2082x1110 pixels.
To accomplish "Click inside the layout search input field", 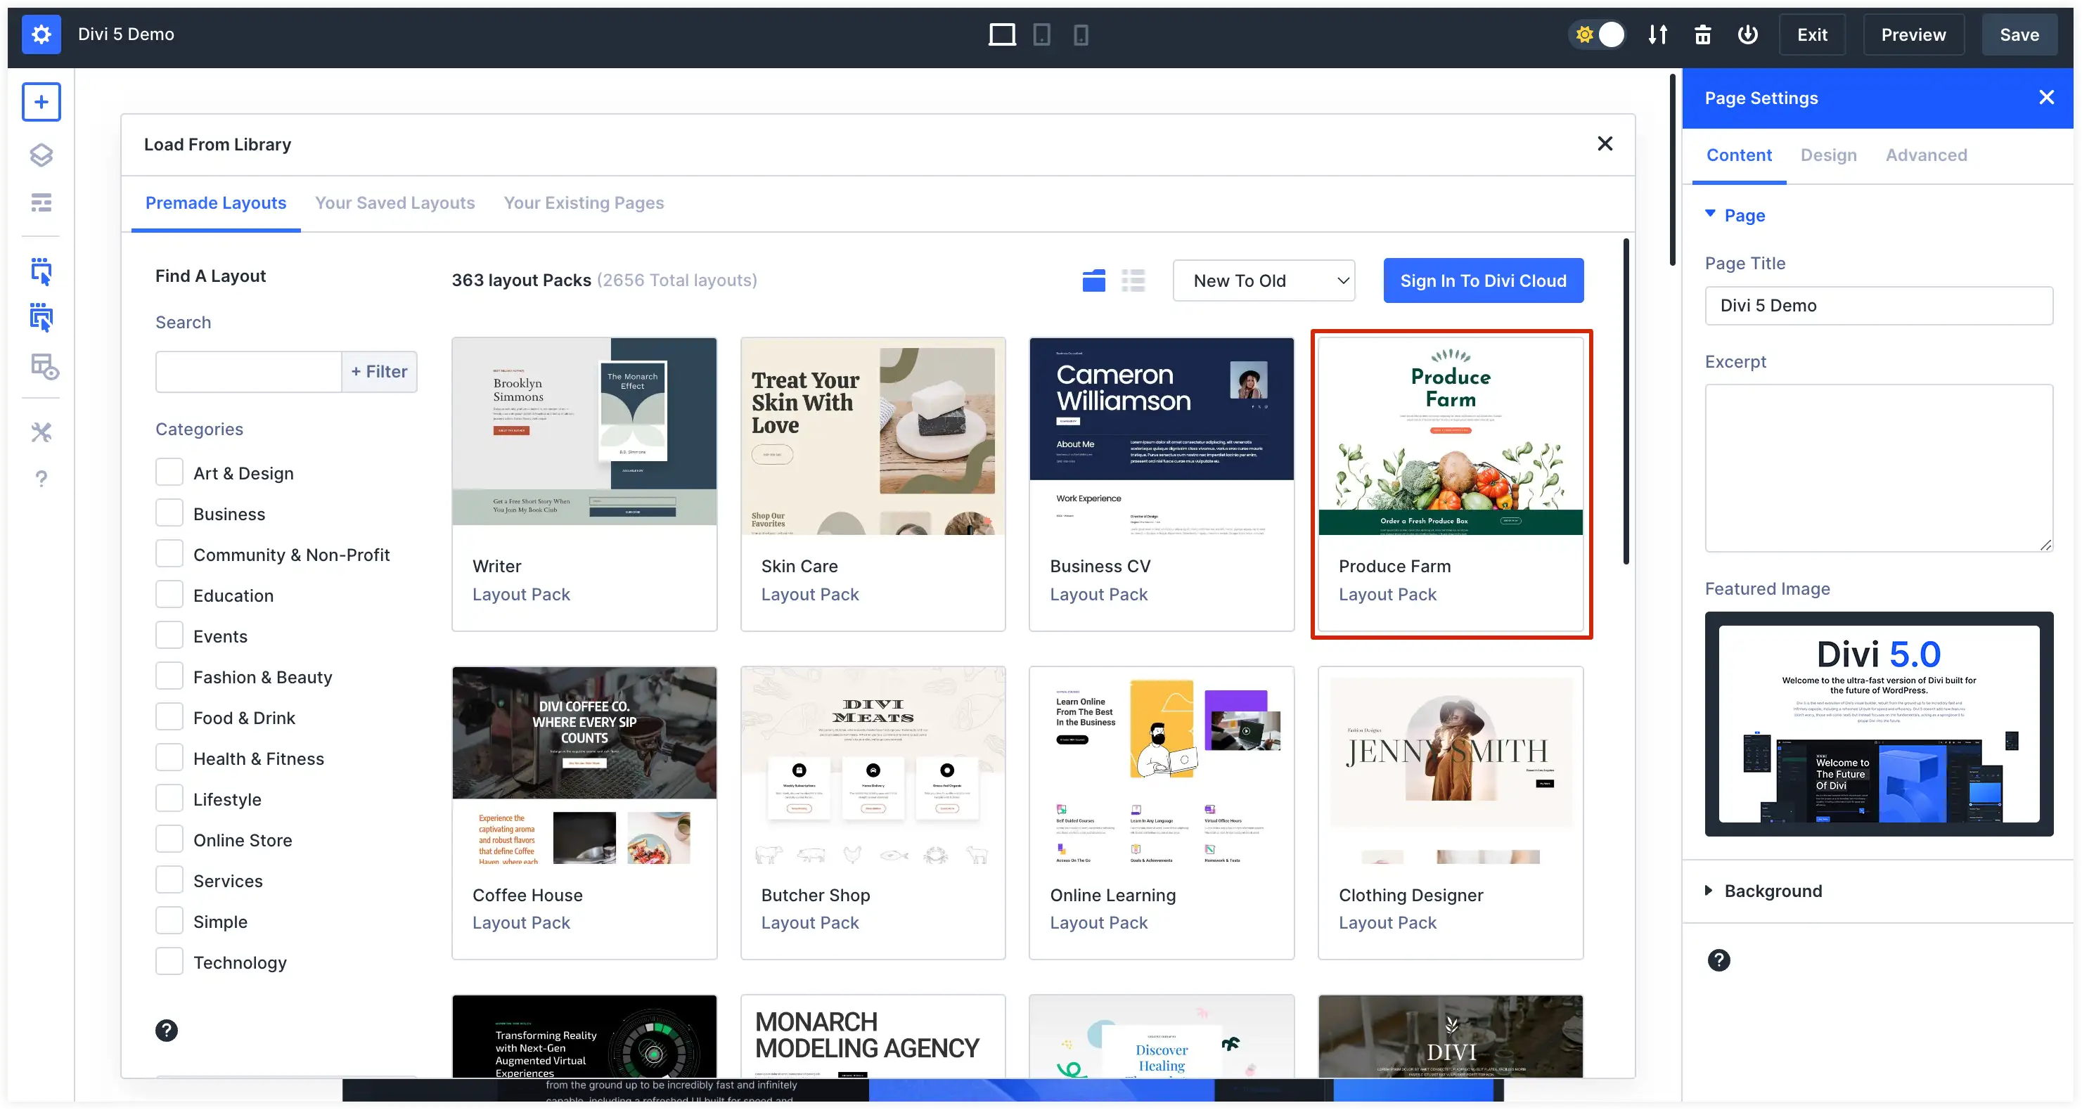I will [x=248, y=370].
